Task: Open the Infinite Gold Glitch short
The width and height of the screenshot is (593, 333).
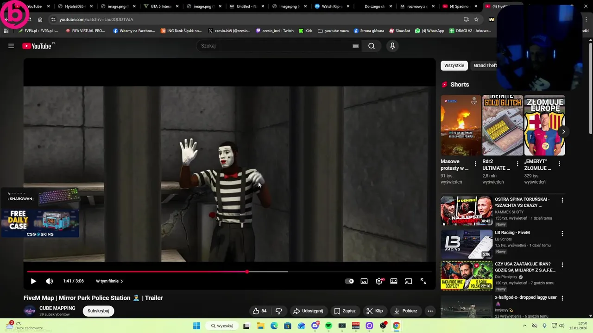Action: 503,125
